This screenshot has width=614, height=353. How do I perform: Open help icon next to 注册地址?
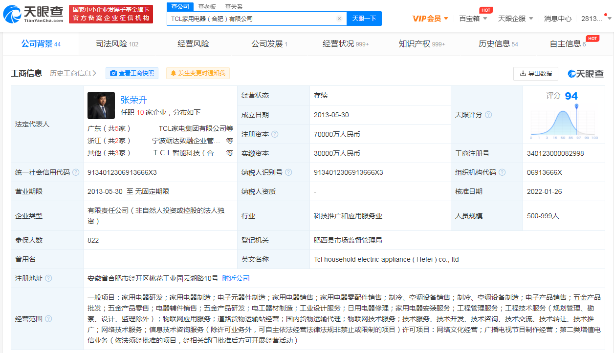48,278
